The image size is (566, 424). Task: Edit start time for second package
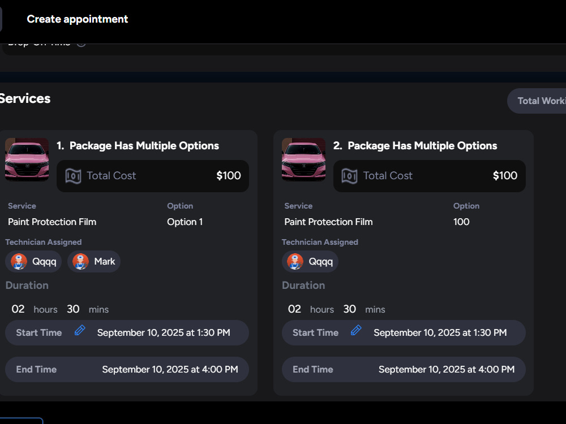356,330
